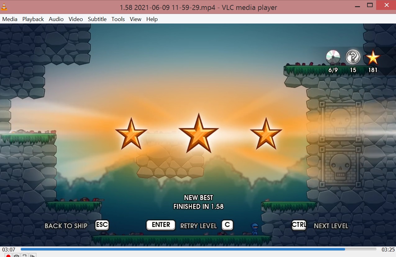Screen dimensions: 396x257
Task: Click the question mark icon in game HUD
Action: 353,57
